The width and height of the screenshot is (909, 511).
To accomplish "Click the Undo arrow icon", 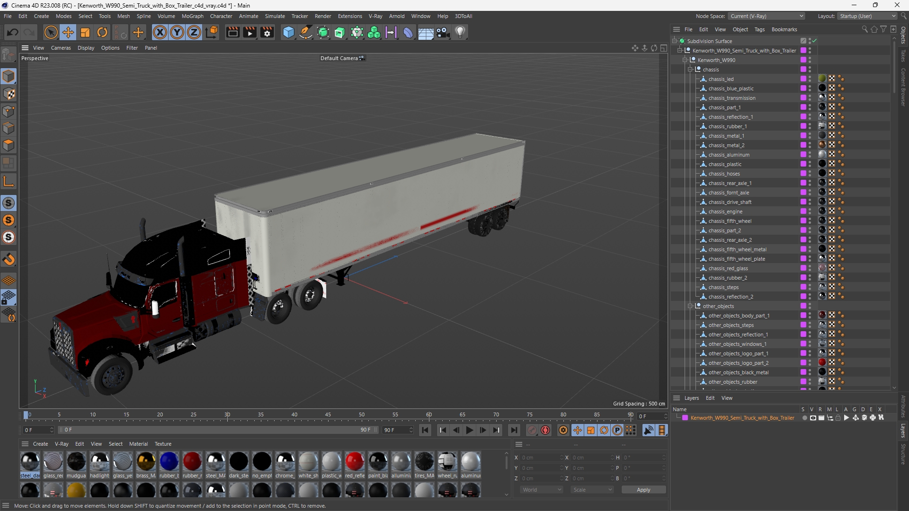I will coord(13,32).
